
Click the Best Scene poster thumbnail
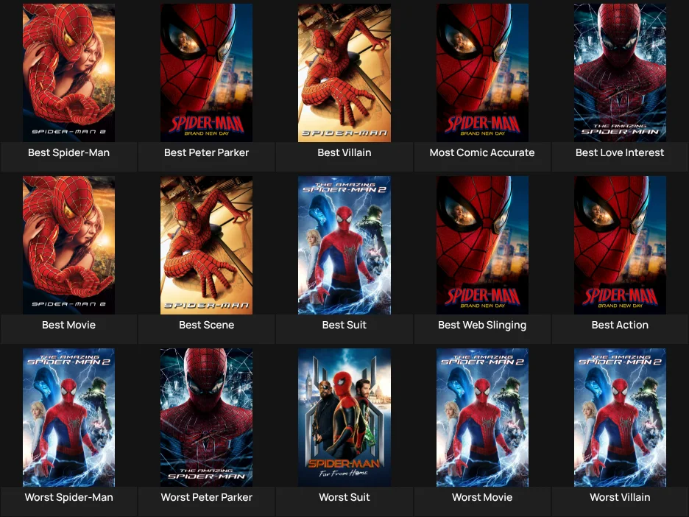[207, 245]
